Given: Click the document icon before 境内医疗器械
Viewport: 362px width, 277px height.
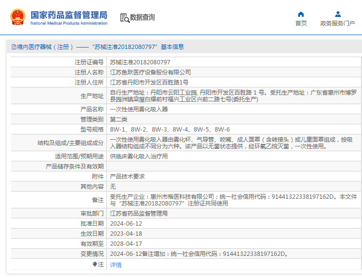Looking at the screenshot, I should [x=14, y=47].
